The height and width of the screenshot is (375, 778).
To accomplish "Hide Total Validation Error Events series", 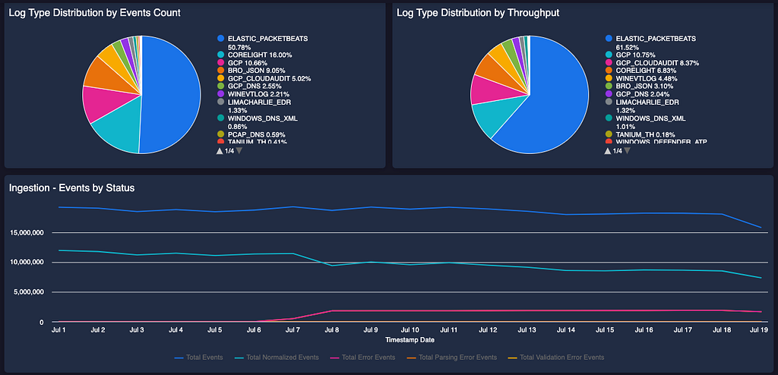I will pyautogui.click(x=556, y=357).
